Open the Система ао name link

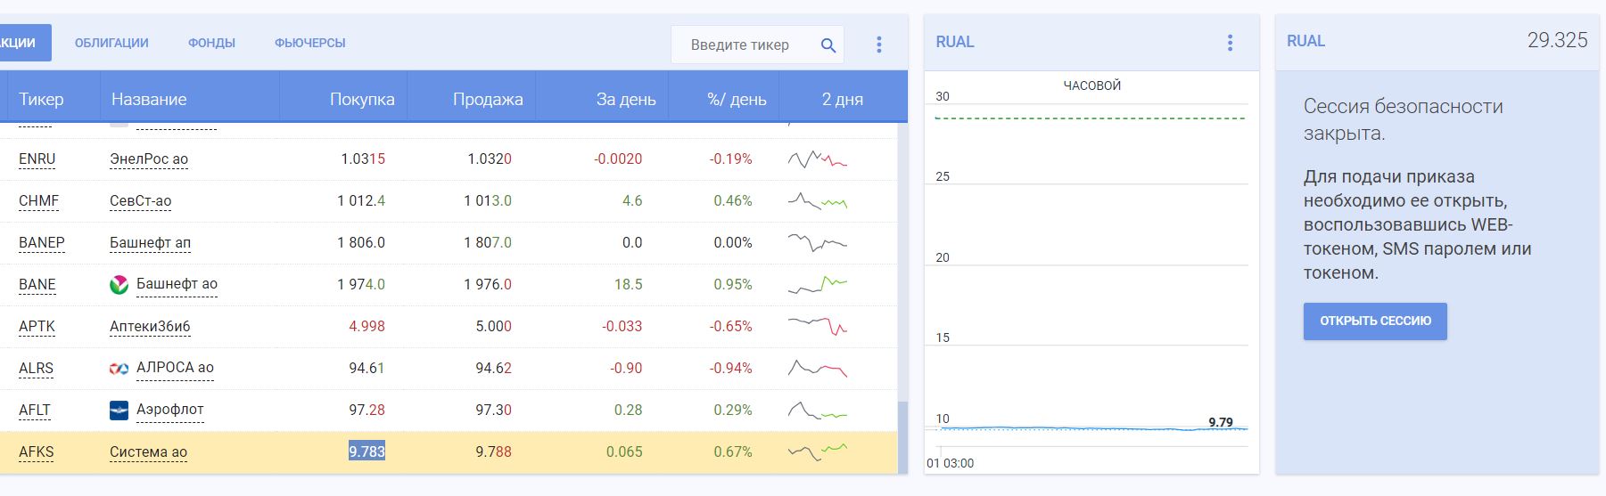(148, 452)
